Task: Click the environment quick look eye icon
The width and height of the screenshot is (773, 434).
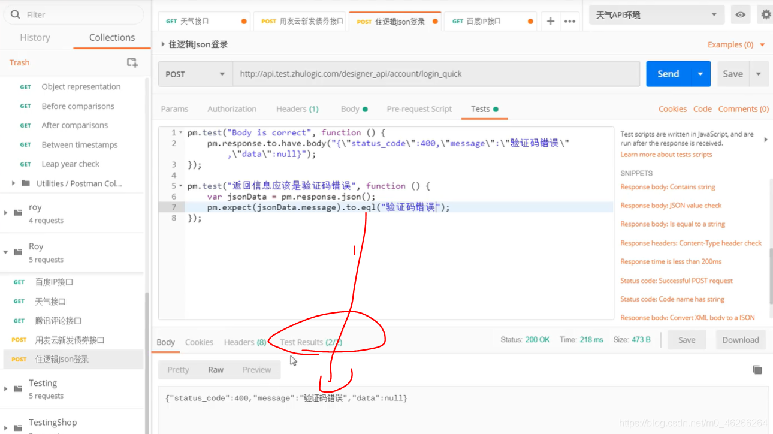Action: coord(741,14)
